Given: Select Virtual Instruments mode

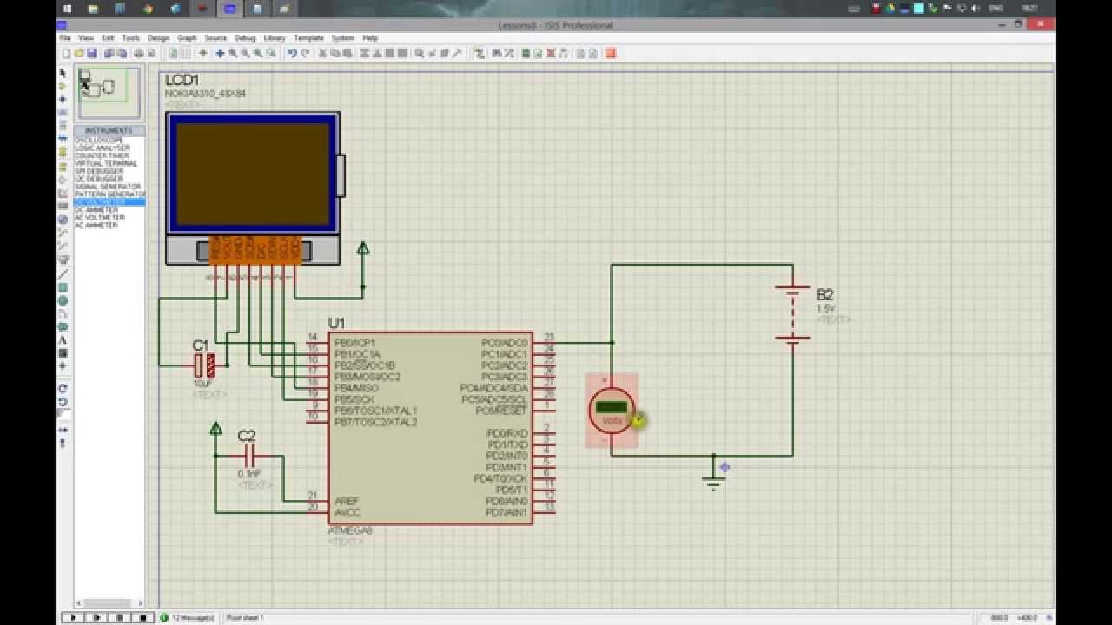Looking at the screenshot, I should click(x=63, y=260).
